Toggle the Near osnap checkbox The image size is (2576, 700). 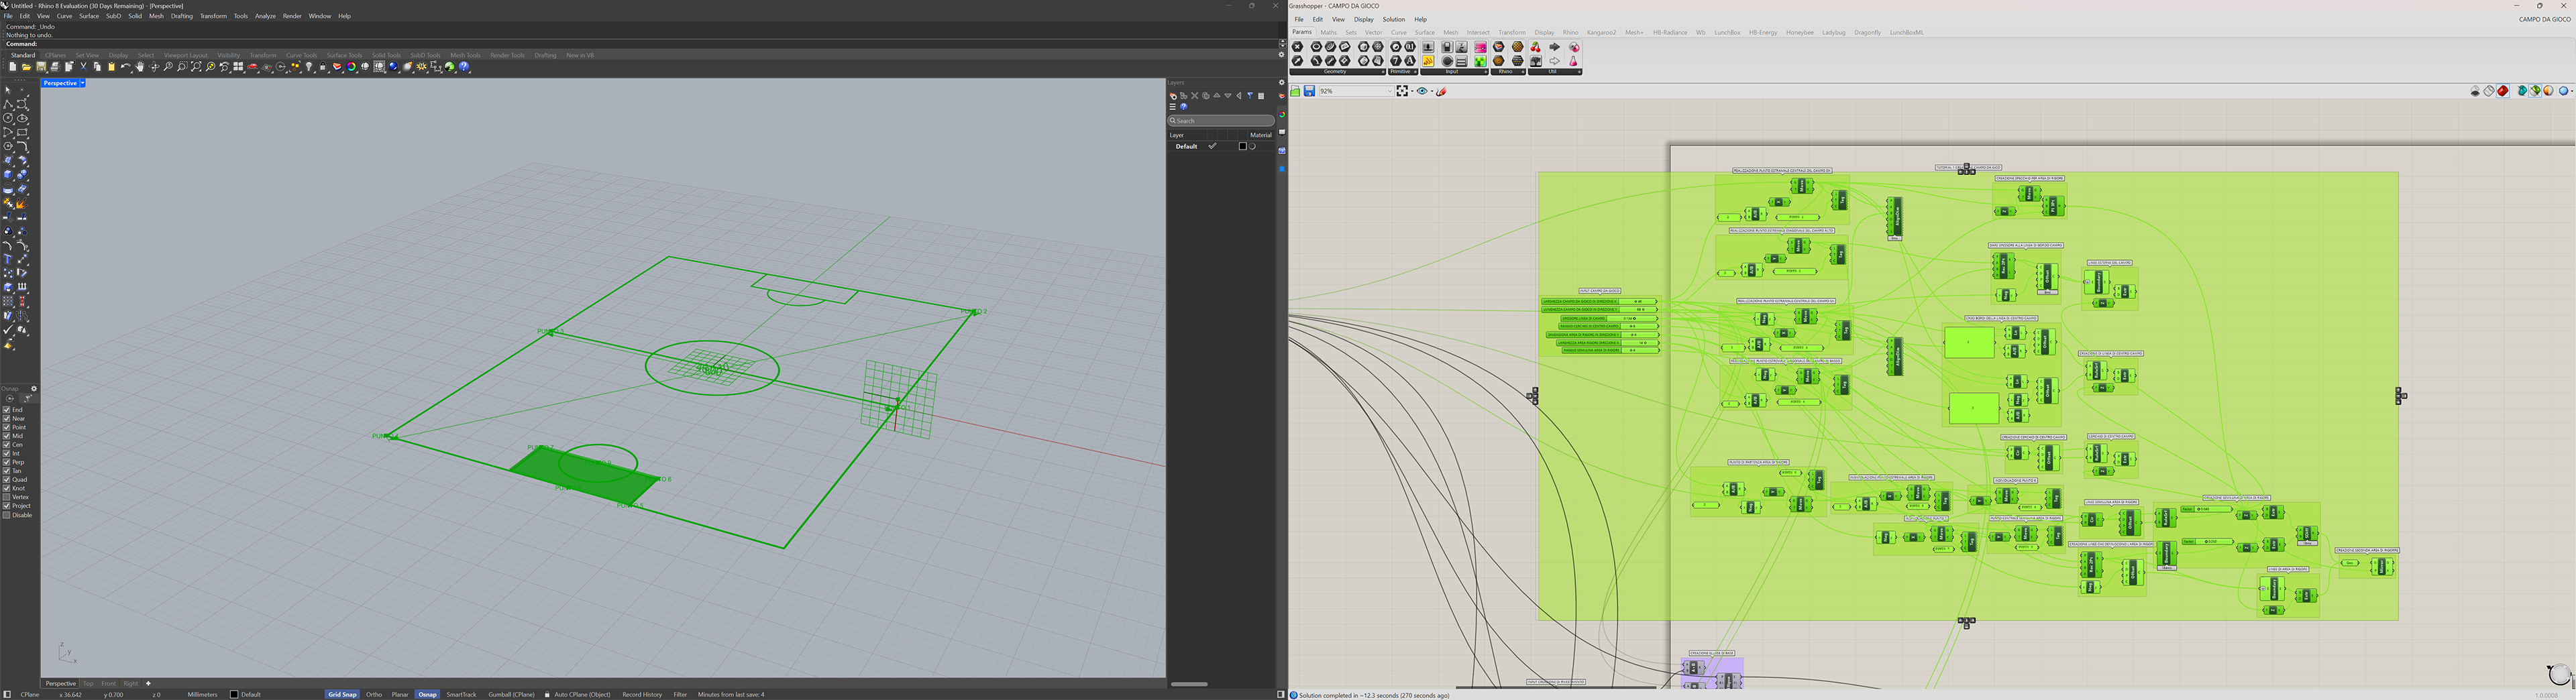coord(7,419)
